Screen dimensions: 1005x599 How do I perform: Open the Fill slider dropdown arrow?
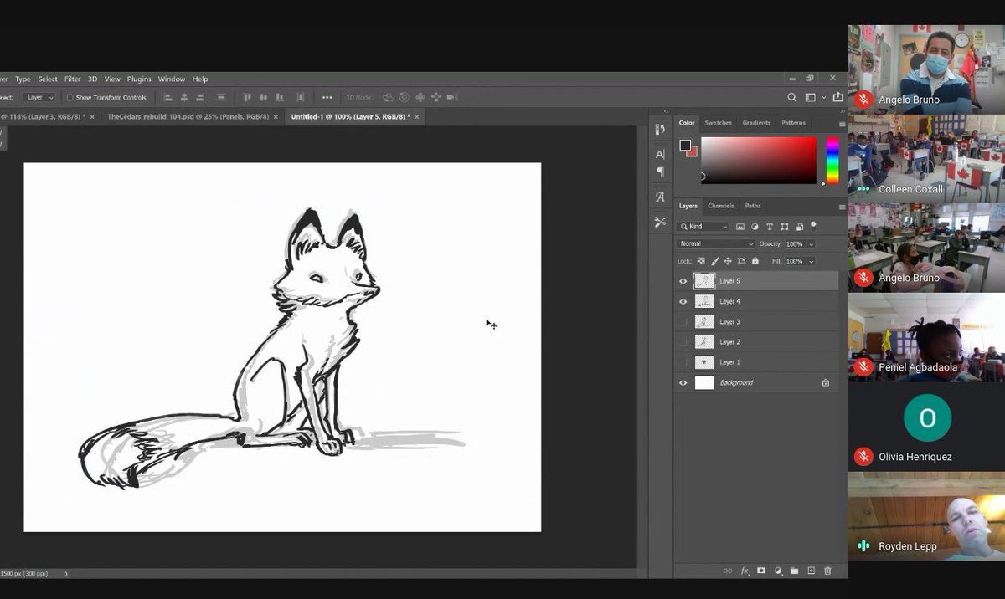811,261
